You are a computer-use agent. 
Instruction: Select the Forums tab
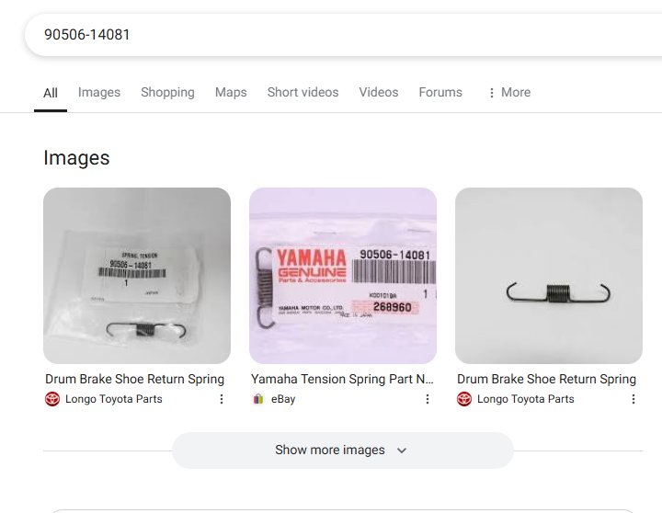pyautogui.click(x=440, y=92)
